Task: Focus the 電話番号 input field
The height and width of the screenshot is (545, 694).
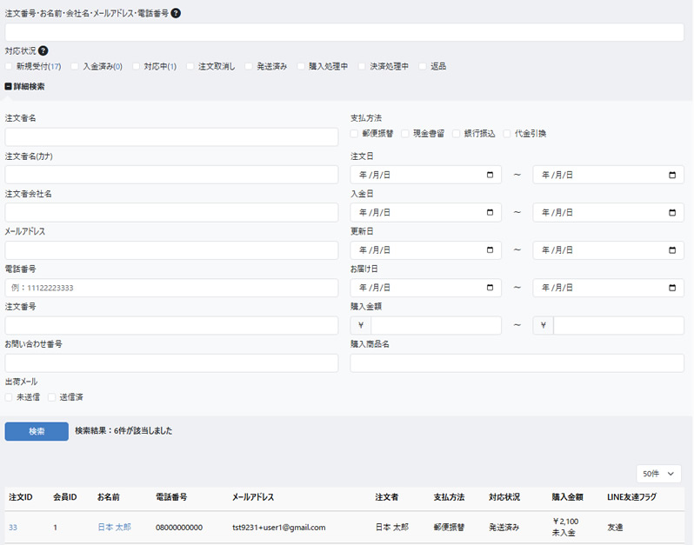Action: [x=171, y=288]
